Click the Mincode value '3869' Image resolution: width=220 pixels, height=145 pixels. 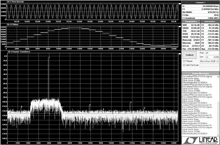click(x=197, y=43)
